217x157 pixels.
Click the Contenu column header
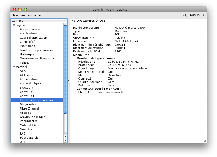pos(37,21)
